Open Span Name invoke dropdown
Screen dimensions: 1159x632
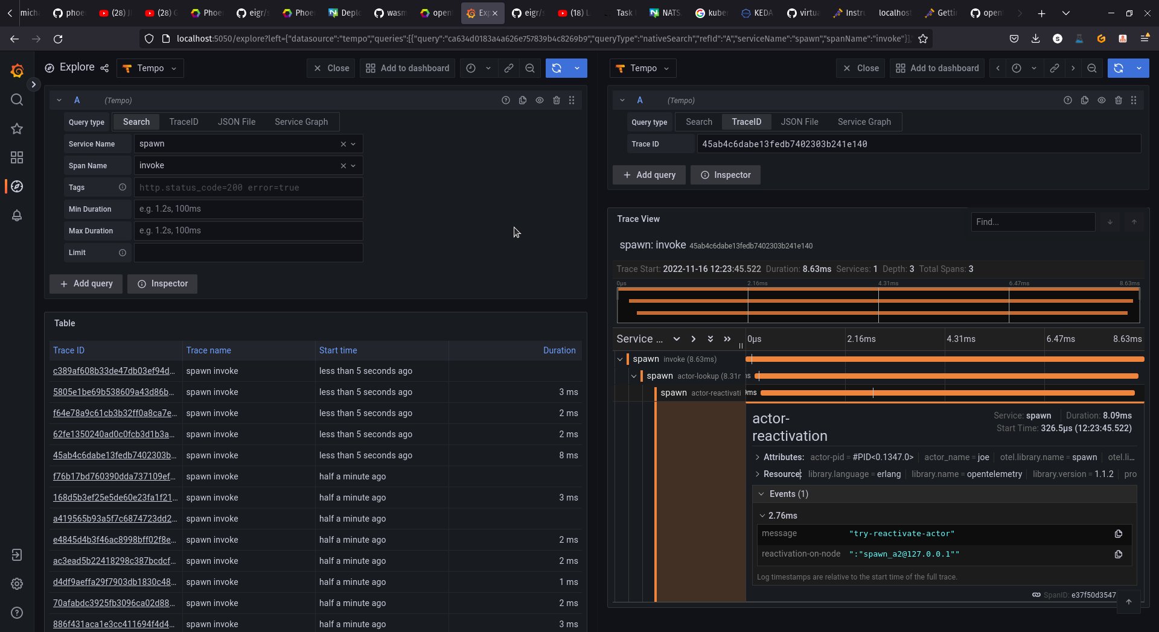[248, 165]
